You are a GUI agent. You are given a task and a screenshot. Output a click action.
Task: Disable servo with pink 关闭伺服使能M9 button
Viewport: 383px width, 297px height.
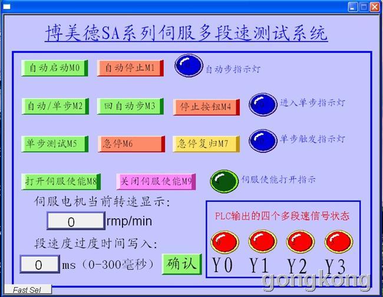pos(156,181)
